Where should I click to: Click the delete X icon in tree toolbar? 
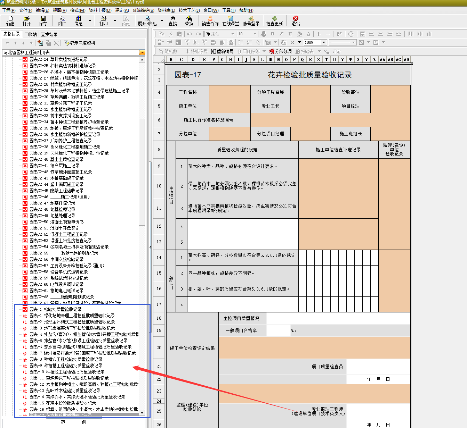56,43
